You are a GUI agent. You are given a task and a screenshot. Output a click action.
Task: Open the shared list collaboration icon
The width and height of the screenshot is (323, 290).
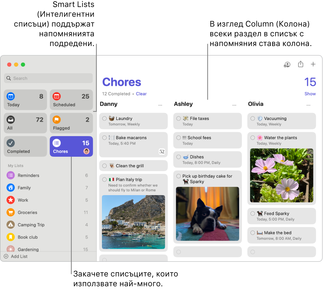click(x=287, y=65)
